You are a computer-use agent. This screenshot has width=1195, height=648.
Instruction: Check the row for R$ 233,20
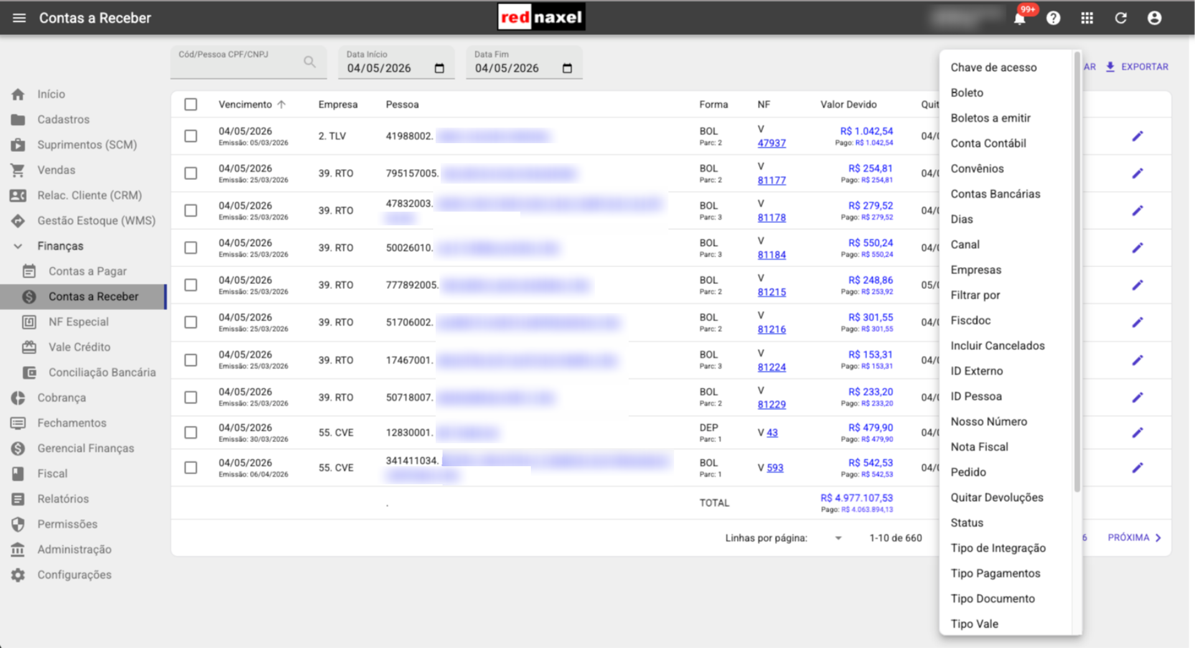190,398
